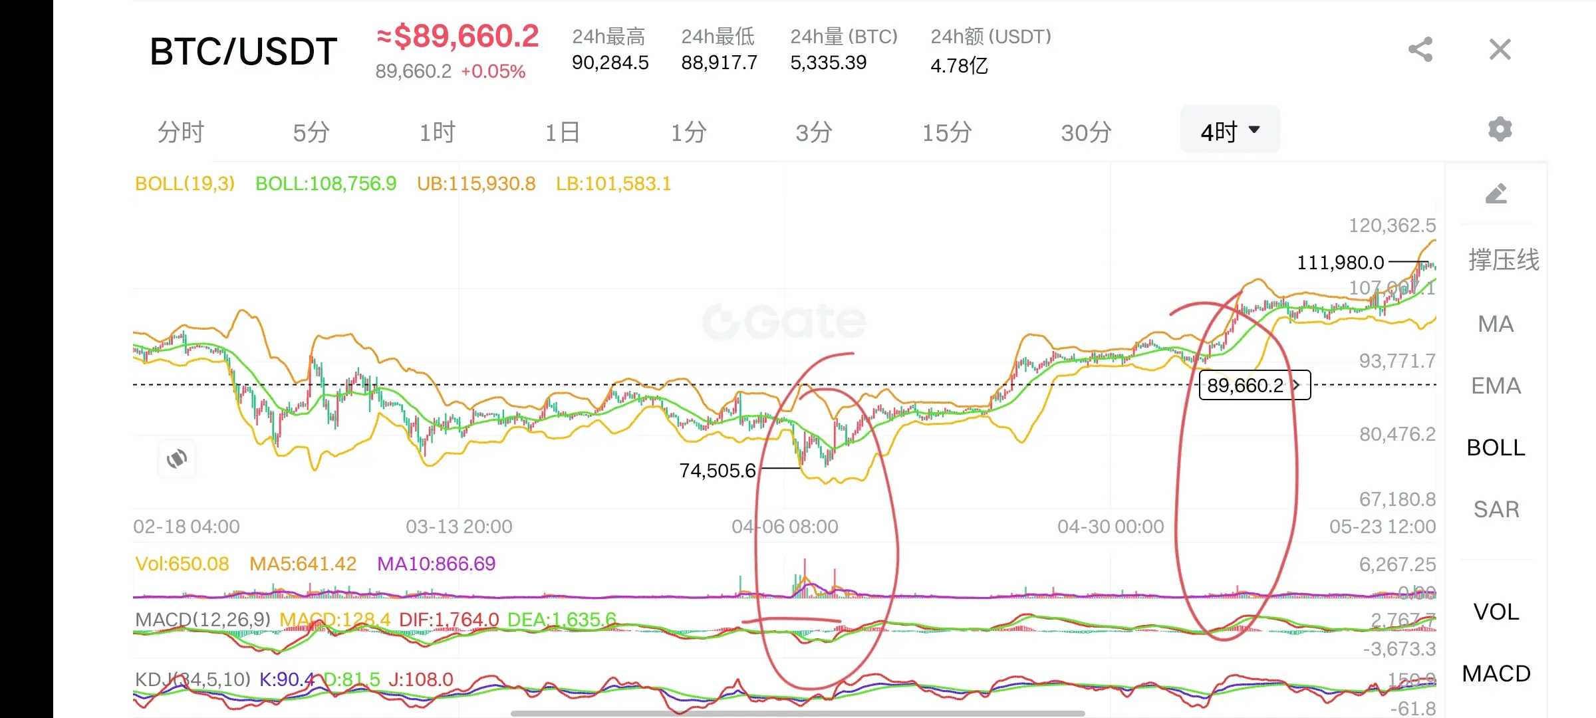The height and width of the screenshot is (718, 1596).
Task: Tap the share icon
Action: point(1420,50)
